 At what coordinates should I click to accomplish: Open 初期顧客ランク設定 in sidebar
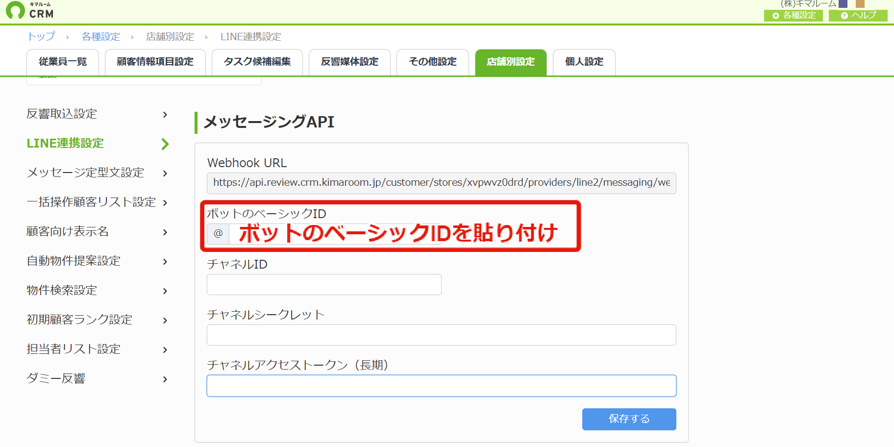[x=79, y=320]
